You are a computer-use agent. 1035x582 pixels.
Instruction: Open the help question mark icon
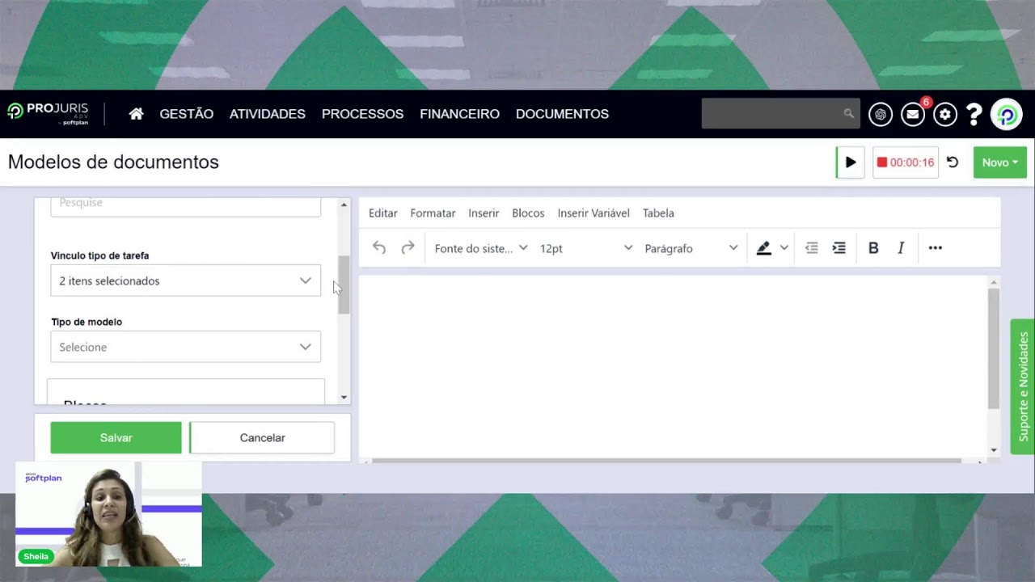pyautogui.click(x=974, y=114)
